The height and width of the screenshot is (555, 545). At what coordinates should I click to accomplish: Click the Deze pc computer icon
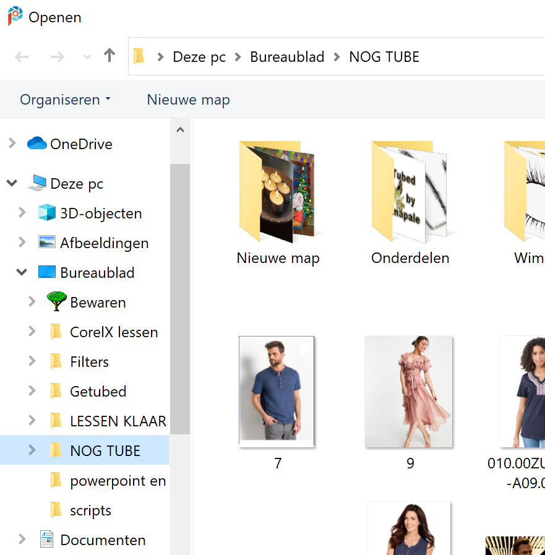pyautogui.click(x=36, y=183)
